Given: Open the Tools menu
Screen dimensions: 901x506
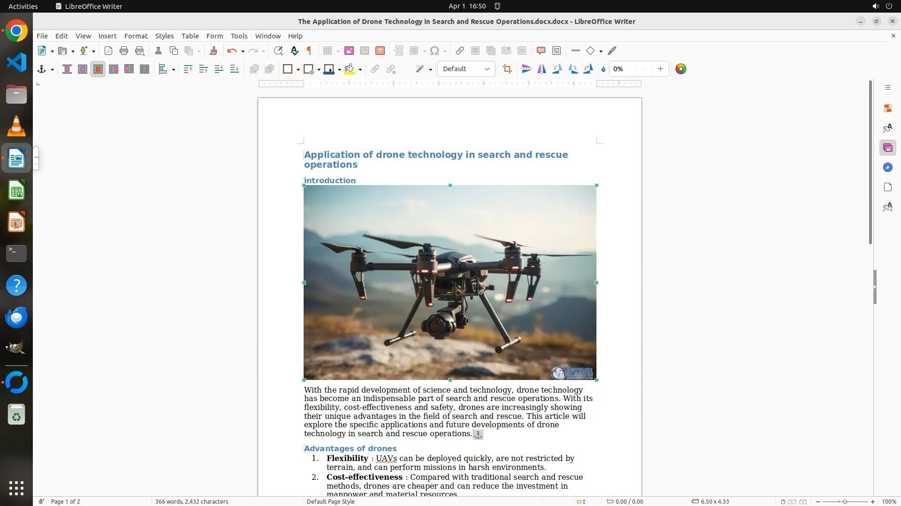Looking at the screenshot, I should 239,36.
